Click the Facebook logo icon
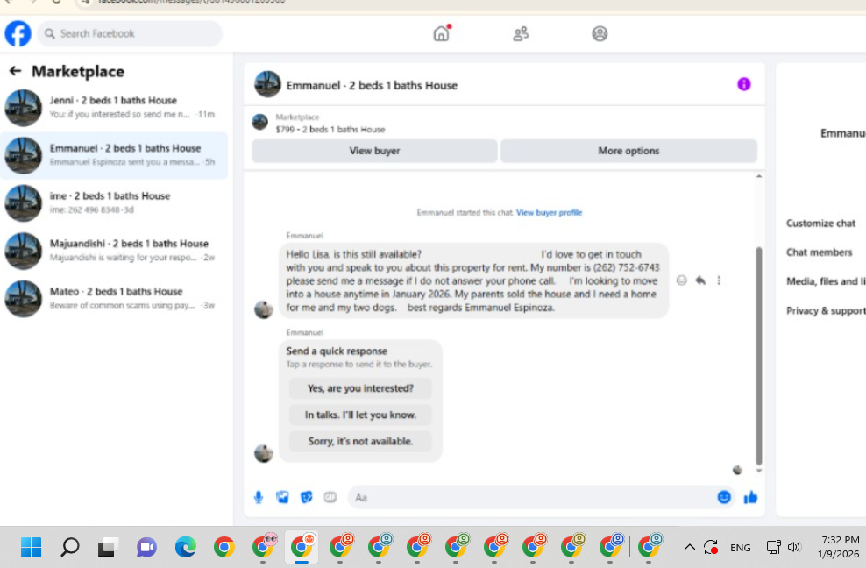The width and height of the screenshot is (866, 568). point(18,33)
